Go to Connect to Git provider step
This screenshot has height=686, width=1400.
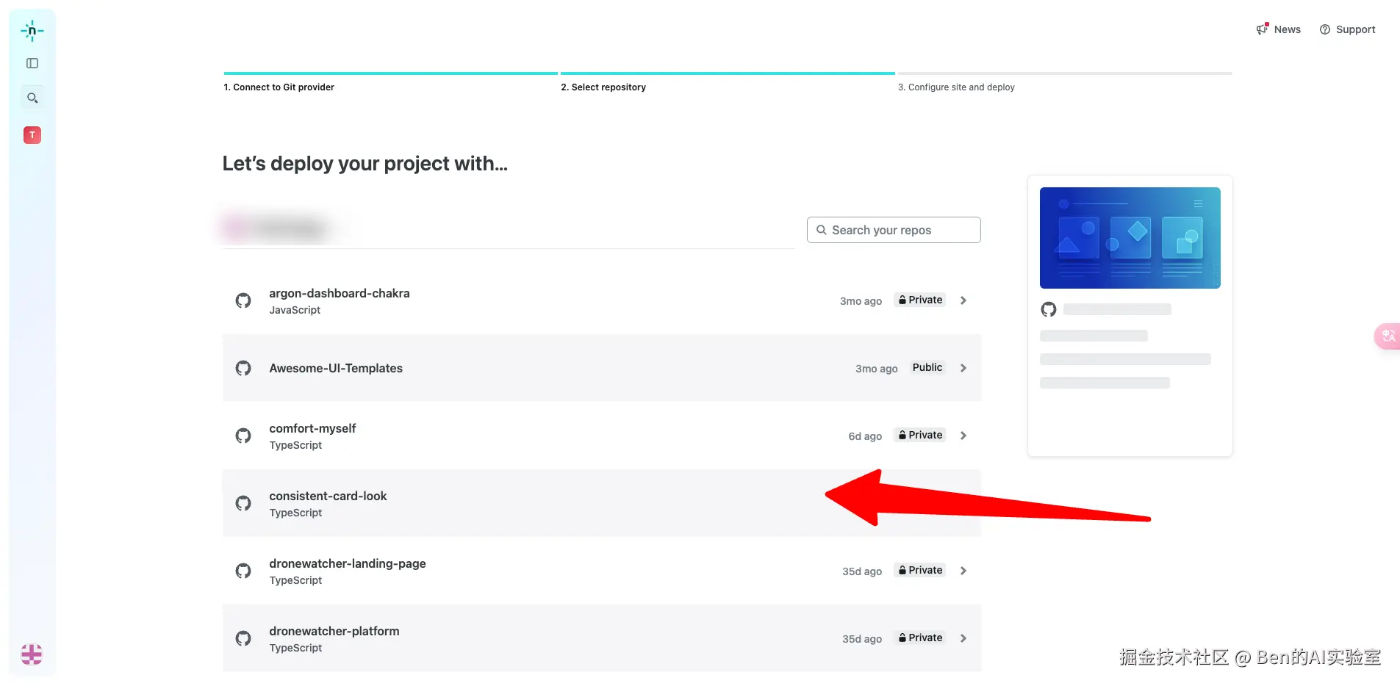(x=279, y=87)
